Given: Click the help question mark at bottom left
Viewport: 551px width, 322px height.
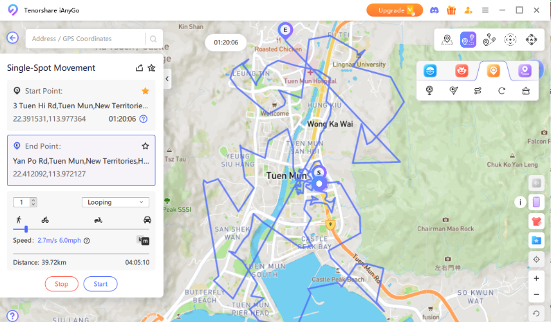Looking at the screenshot, I should pos(13,316).
